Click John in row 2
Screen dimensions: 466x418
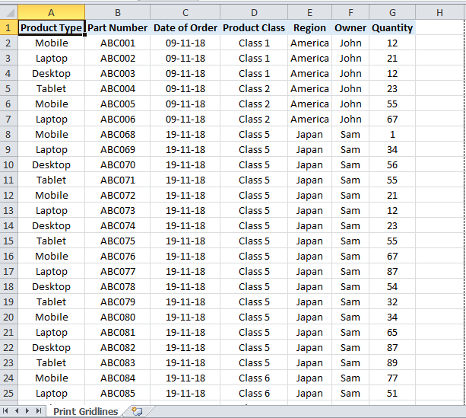pos(350,43)
